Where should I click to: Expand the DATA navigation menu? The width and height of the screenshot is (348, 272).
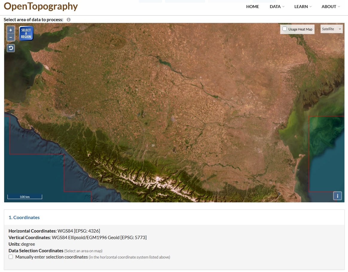277,7
